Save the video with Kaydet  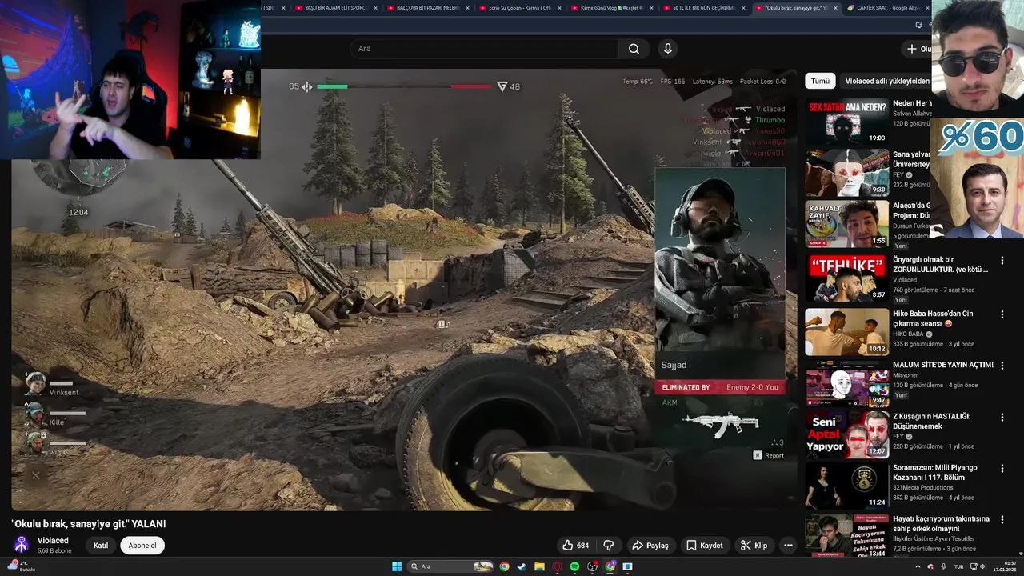pos(705,546)
